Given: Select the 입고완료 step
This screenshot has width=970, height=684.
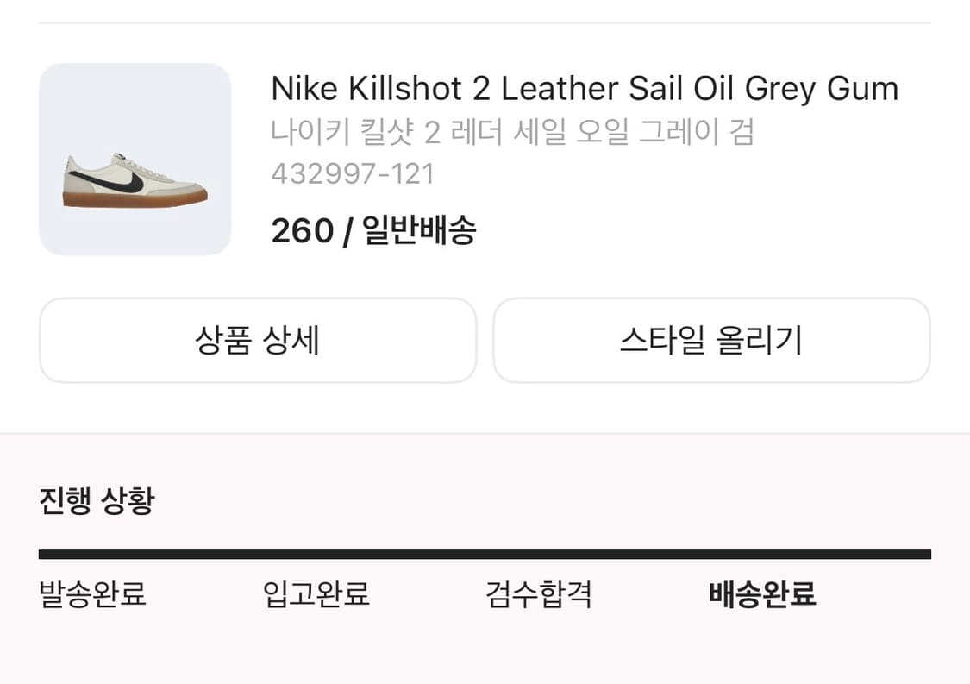Looking at the screenshot, I should pos(316,594).
